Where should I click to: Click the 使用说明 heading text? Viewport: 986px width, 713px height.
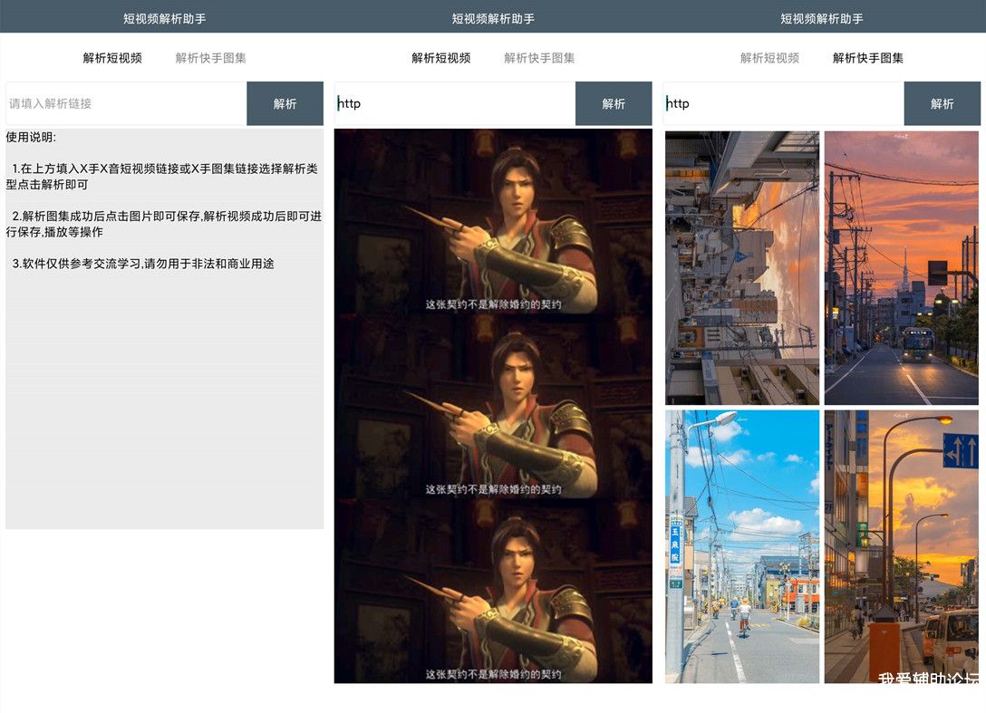click(31, 137)
